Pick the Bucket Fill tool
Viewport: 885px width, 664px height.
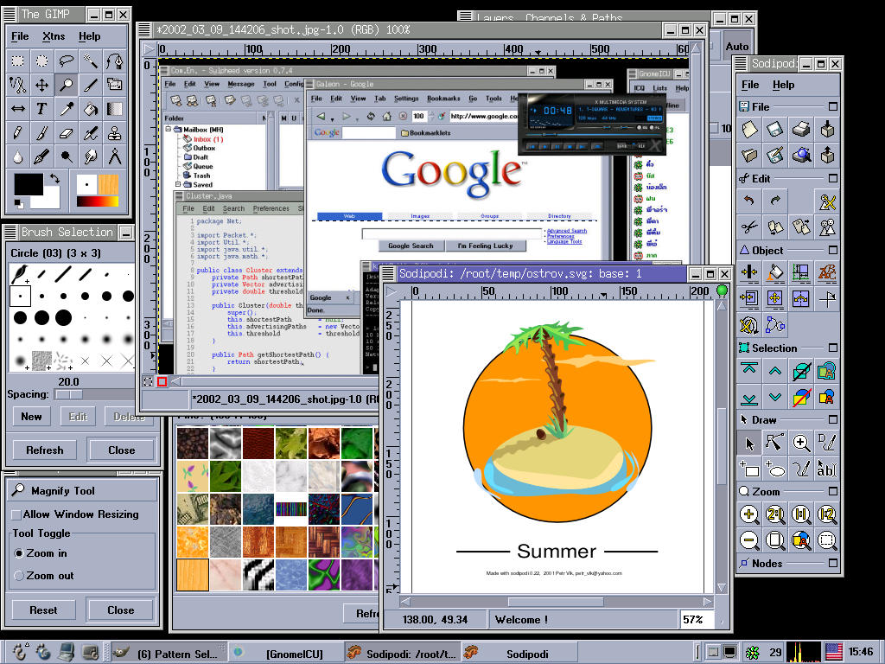pos(90,108)
